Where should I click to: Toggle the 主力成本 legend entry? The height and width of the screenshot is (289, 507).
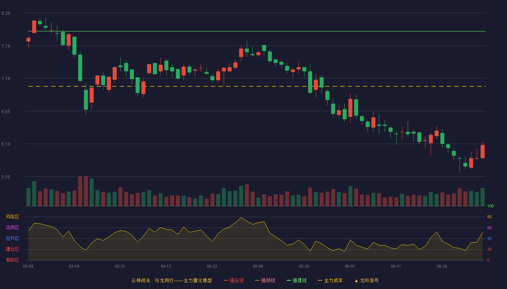(x=330, y=280)
